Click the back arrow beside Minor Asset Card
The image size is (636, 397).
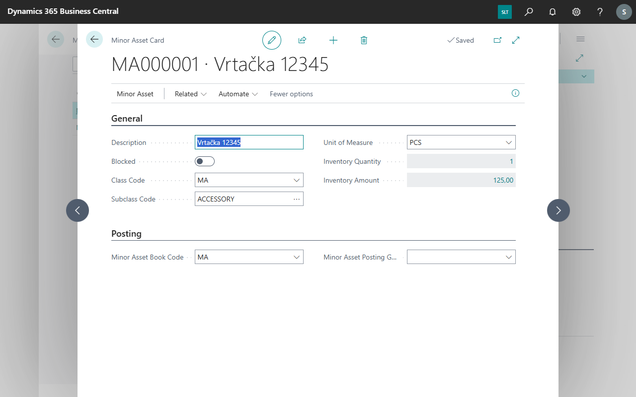pos(94,39)
